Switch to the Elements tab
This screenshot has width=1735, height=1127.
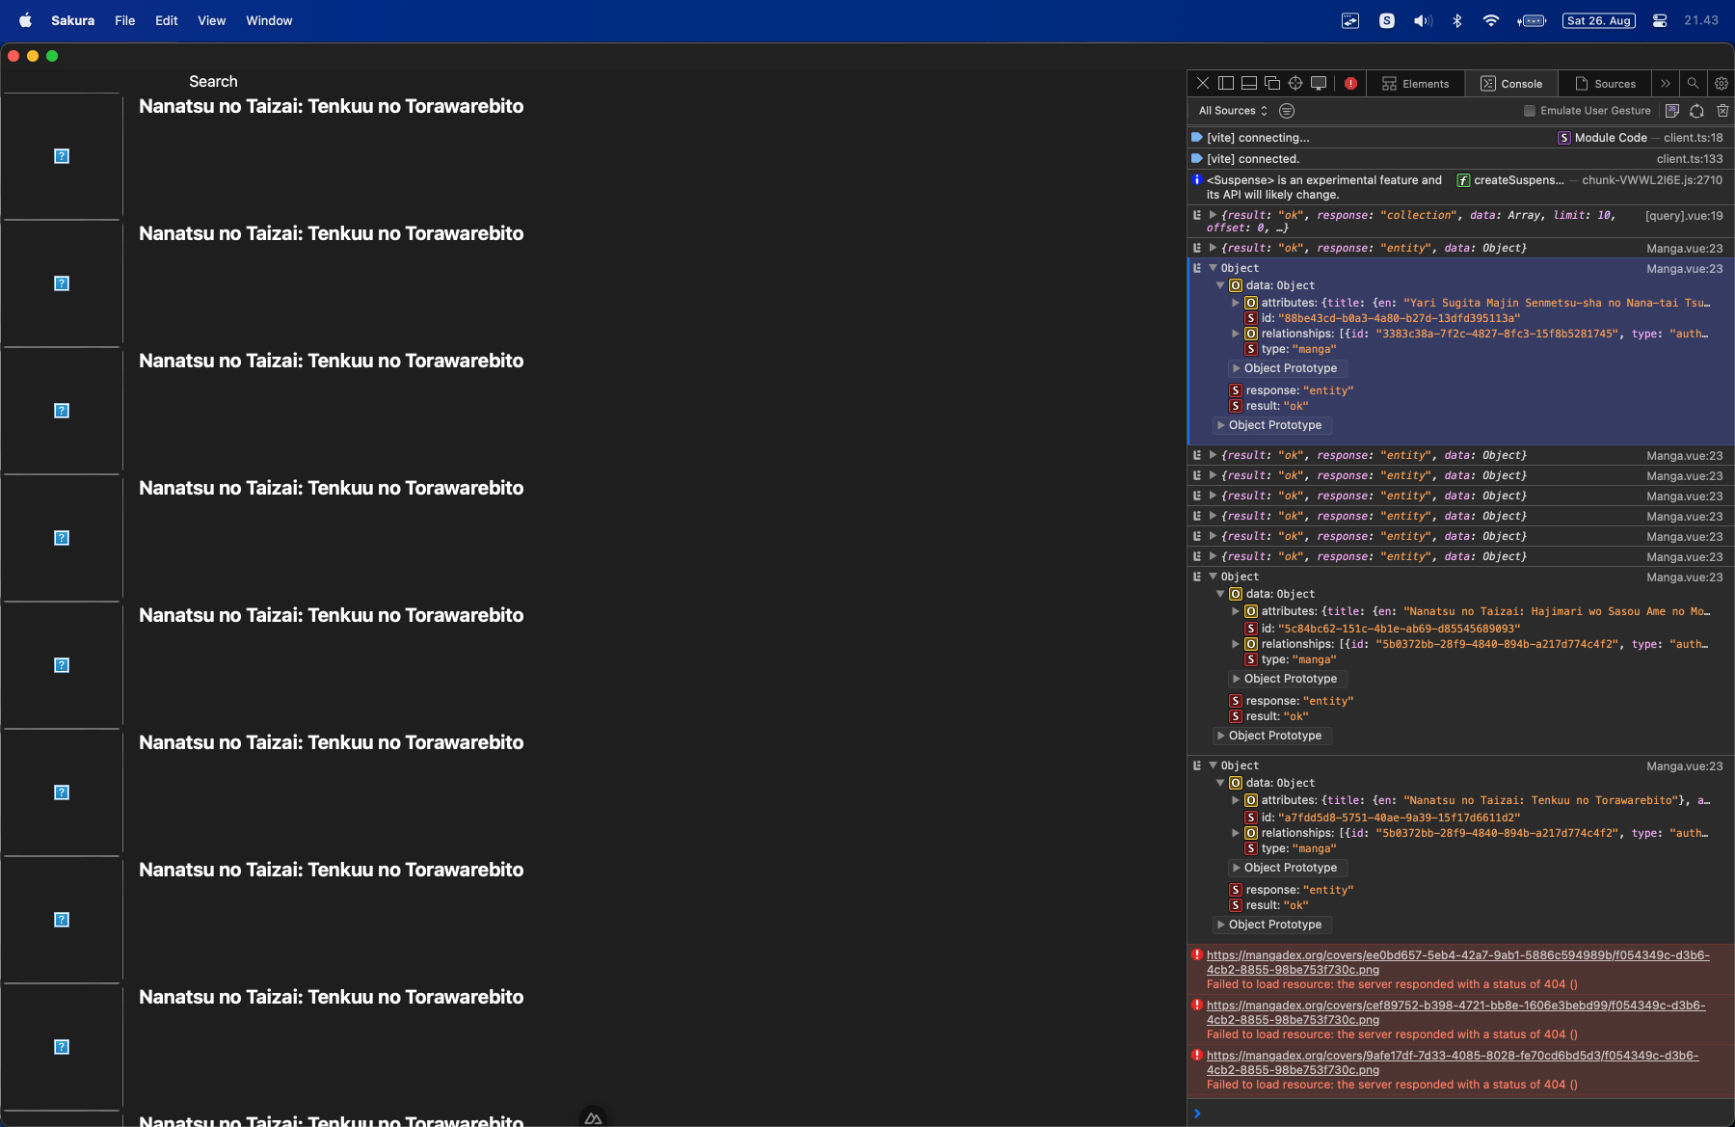(1415, 84)
